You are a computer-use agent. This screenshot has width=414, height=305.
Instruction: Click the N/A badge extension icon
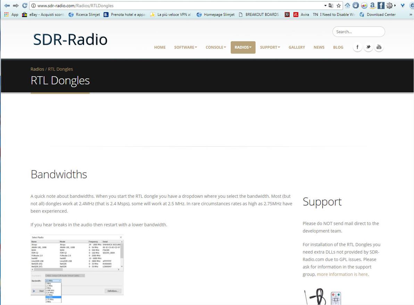[x=389, y=5]
